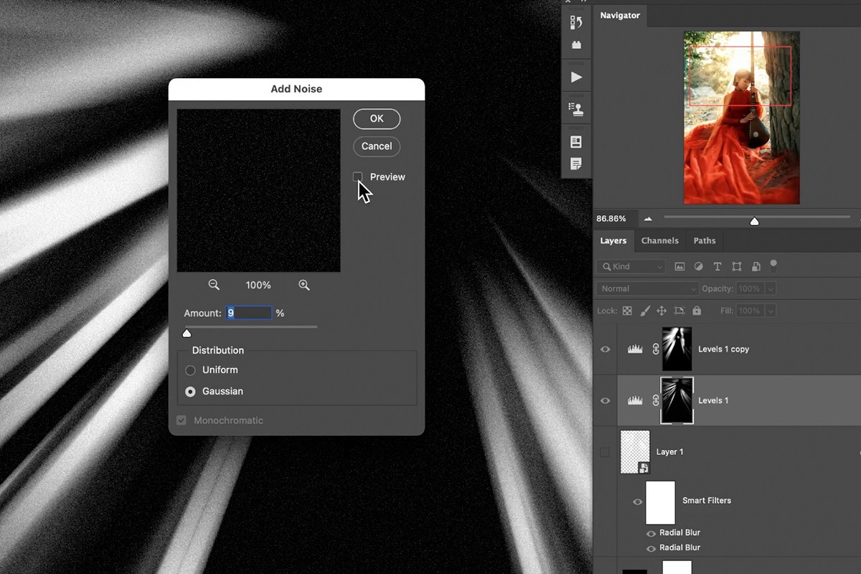Click the Amount slider handle

point(187,333)
